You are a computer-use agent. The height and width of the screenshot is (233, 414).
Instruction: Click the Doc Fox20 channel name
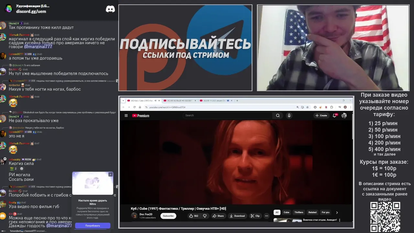146,214
